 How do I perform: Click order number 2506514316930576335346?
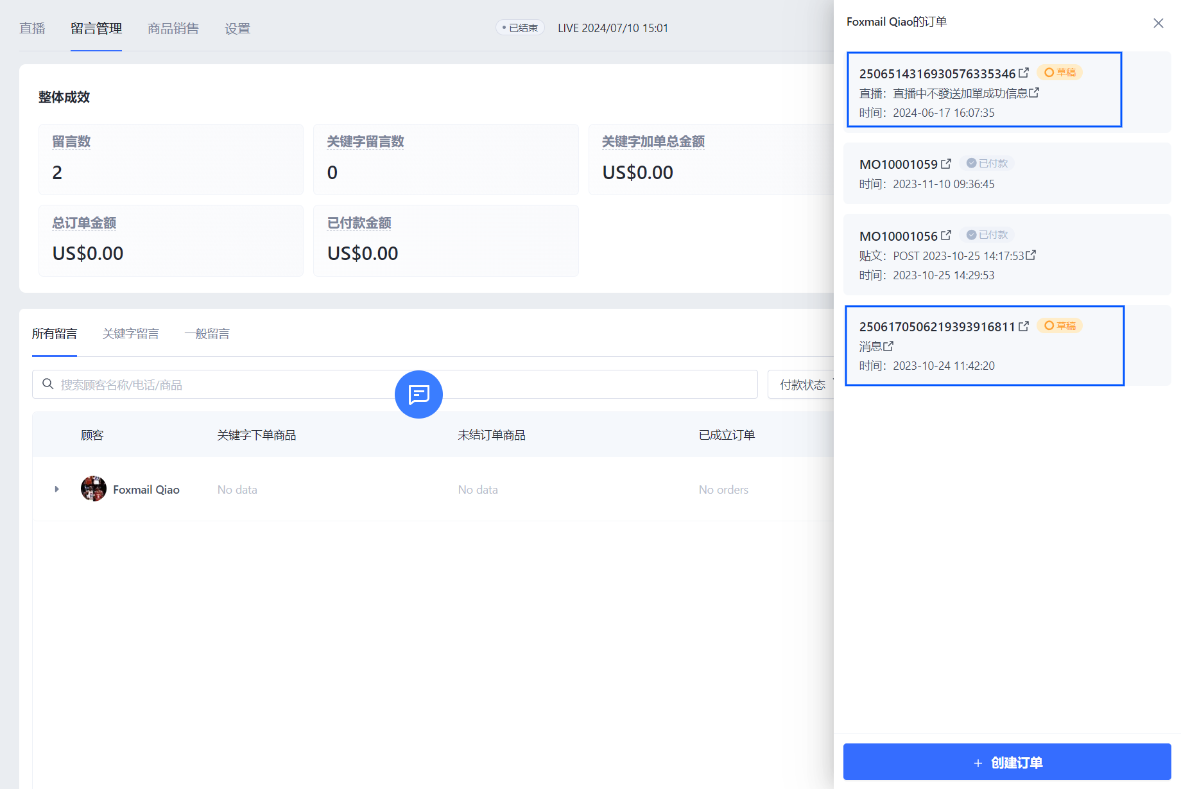click(937, 74)
